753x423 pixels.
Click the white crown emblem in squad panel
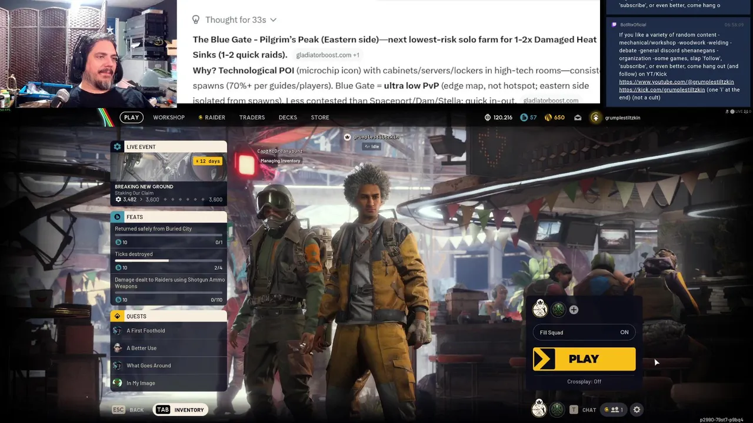click(x=540, y=309)
